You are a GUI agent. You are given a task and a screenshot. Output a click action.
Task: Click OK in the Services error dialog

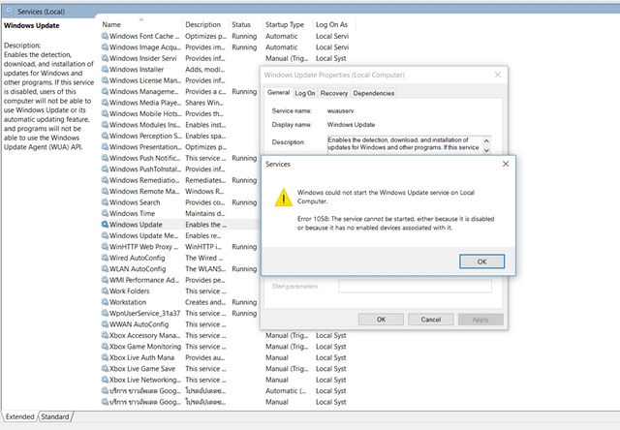point(481,261)
